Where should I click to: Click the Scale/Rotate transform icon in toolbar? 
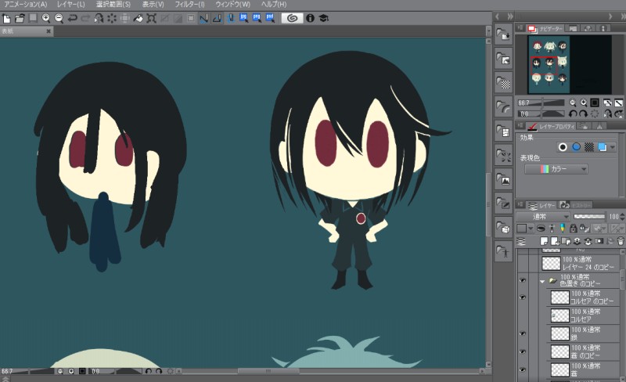[x=151, y=18]
